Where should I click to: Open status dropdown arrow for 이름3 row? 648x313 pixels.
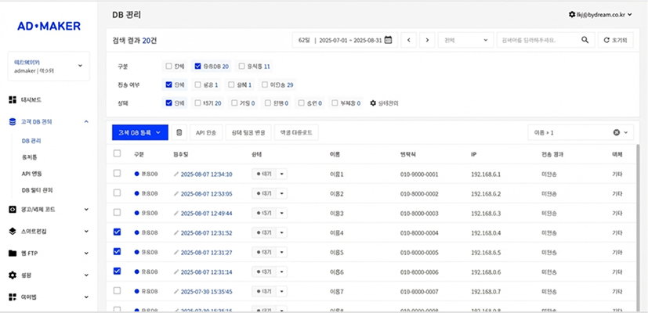[x=282, y=213]
